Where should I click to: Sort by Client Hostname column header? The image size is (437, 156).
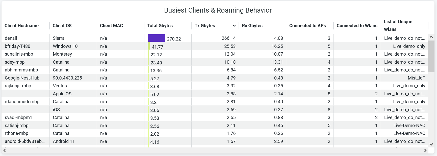(x=22, y=26)
